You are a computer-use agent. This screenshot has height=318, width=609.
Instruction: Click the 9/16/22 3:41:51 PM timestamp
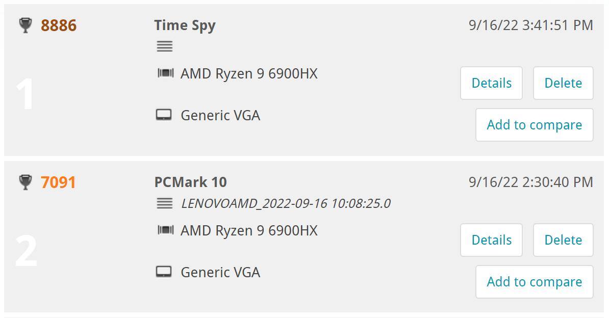pyautogui.click(x=530, y=25)
